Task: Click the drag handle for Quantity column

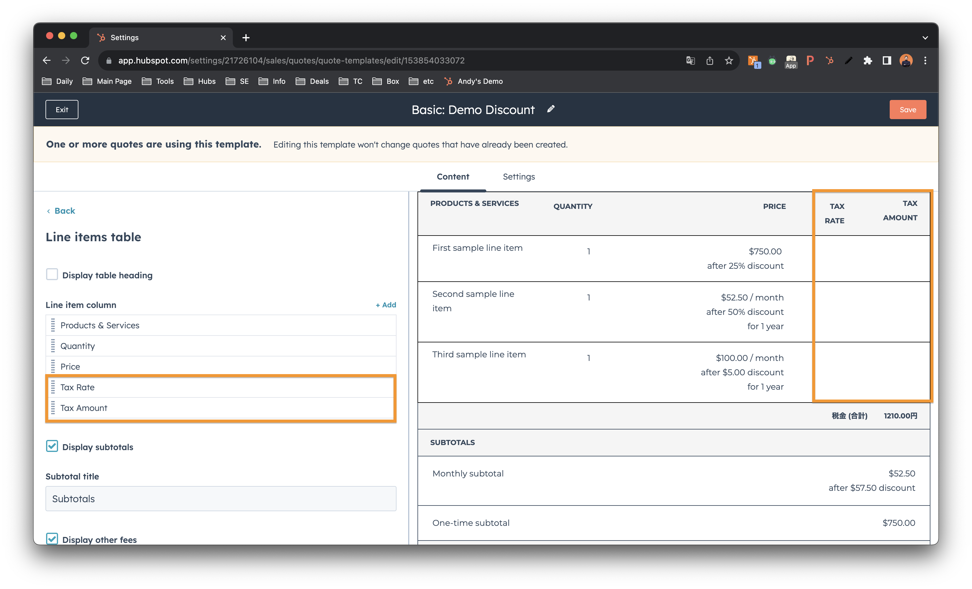Action: 53,346
